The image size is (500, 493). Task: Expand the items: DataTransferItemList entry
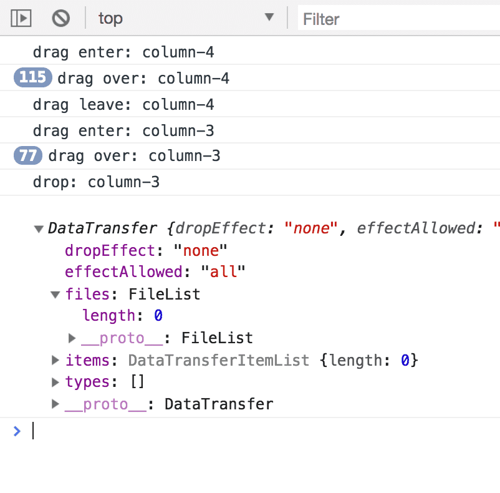(x=56, y=360)
